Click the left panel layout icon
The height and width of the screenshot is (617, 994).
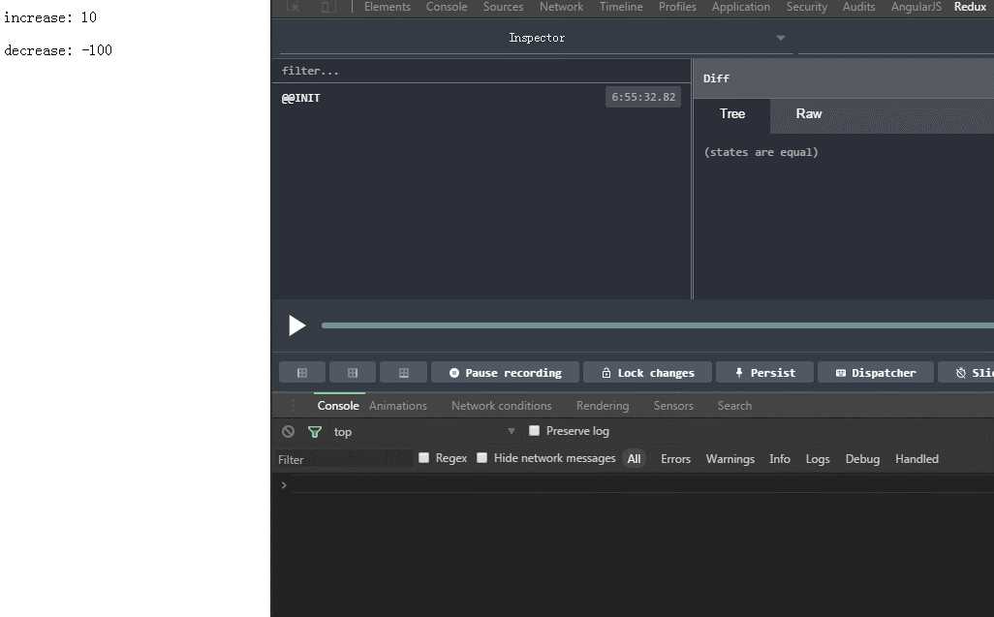(x=302, y=373)
